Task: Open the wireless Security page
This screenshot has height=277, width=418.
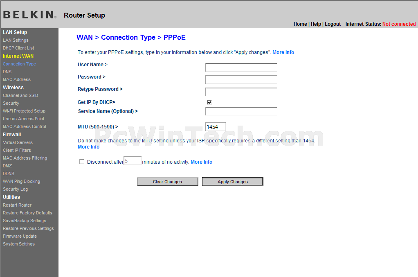Action: (x=11, y=103)
